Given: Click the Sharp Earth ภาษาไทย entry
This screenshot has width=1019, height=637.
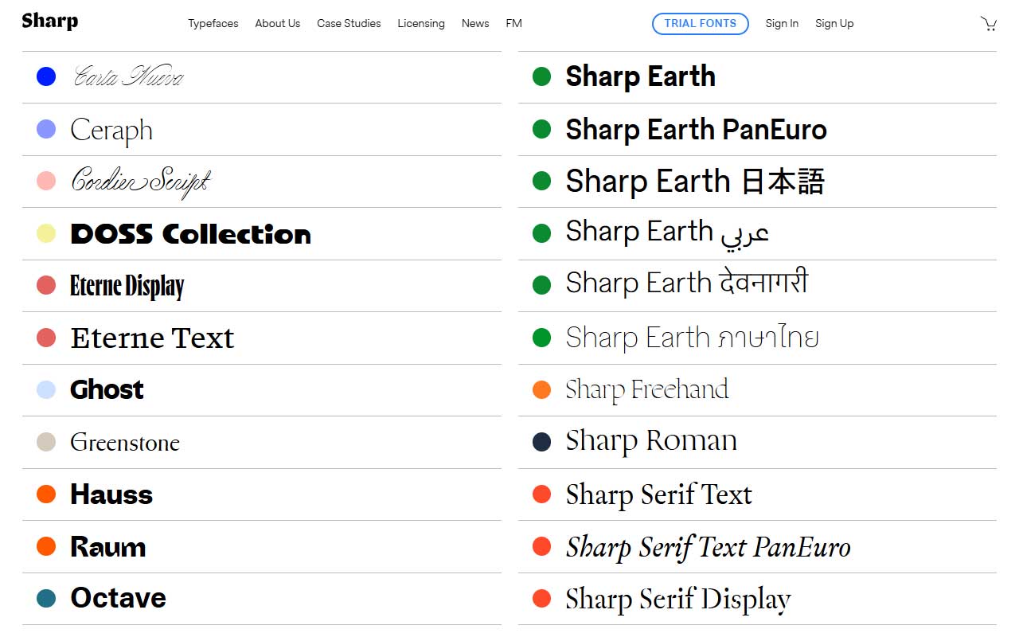Looking at the screenshot, I should (691, 338).
